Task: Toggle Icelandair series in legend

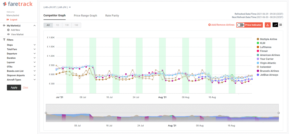Action: click(x=264, y=67)
